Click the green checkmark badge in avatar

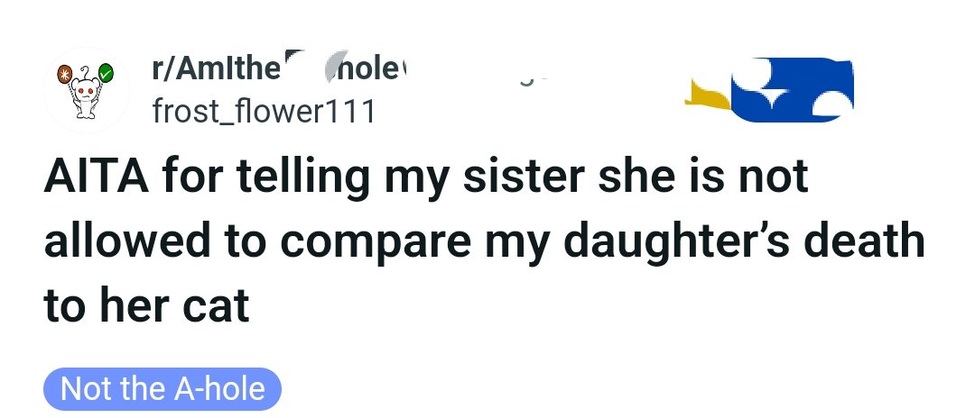[x=106, y=72]
